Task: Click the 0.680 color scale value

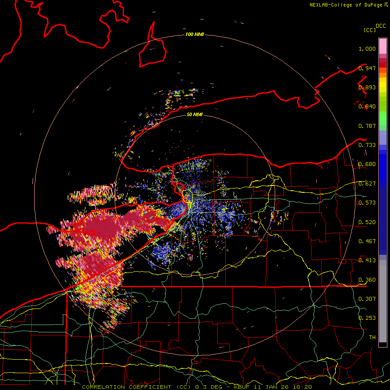Action: click(x=367, y=164)
